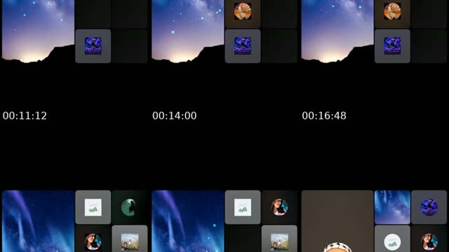
Task: Open the starry sky image above the 00:11:12 timestamp
Action: pyautogui.click(x=38, y=31)
